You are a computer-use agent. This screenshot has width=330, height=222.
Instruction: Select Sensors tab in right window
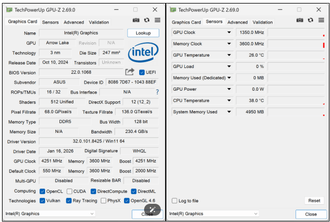tap(214, 22)
